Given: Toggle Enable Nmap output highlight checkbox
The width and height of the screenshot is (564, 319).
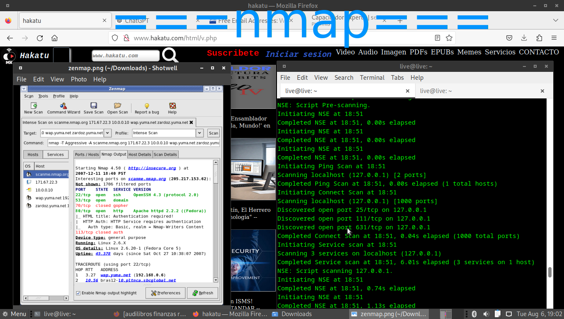Looking at the screenshot, I should [78, 293].
